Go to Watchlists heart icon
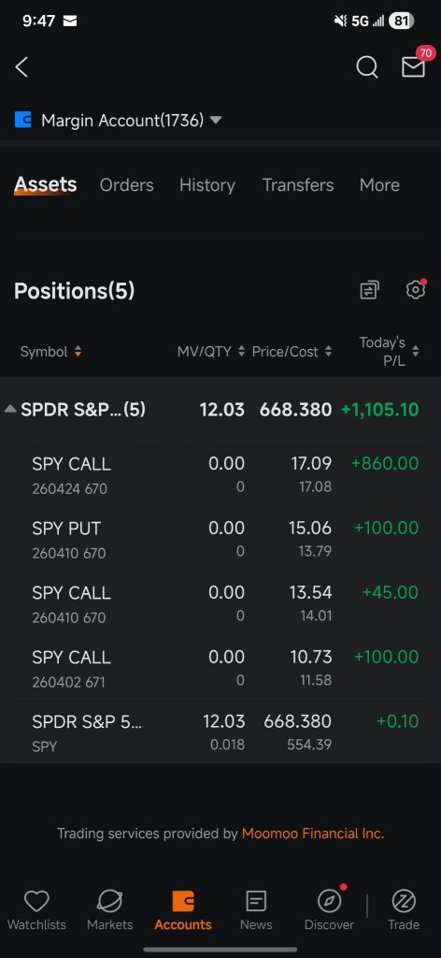 pos(36,901)
